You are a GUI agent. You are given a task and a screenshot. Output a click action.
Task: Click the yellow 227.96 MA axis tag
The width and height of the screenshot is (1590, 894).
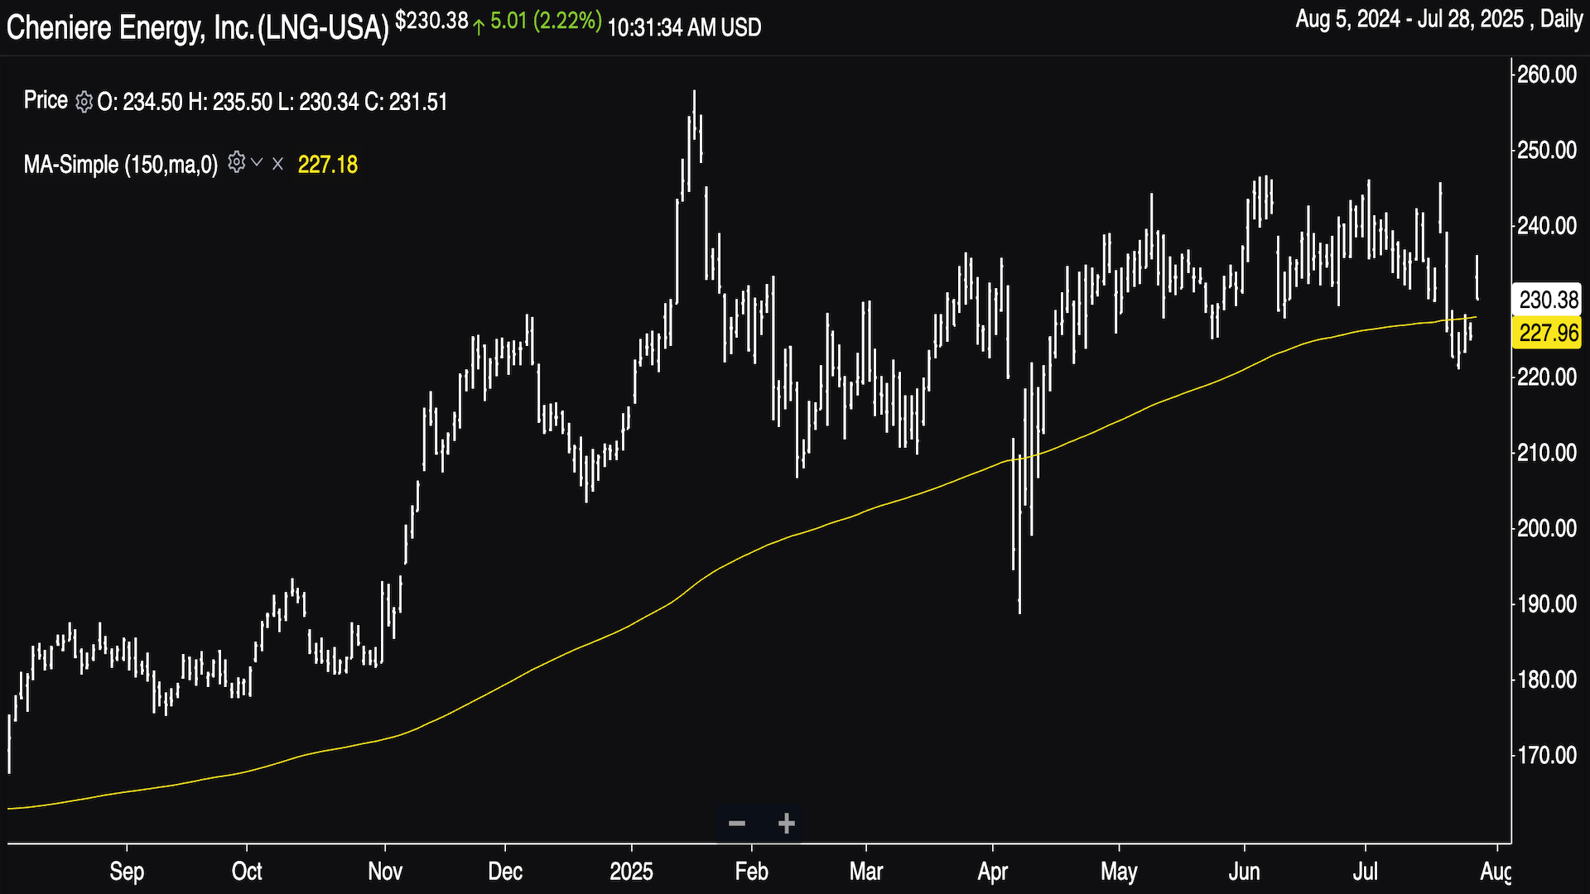pos(1547,333)
